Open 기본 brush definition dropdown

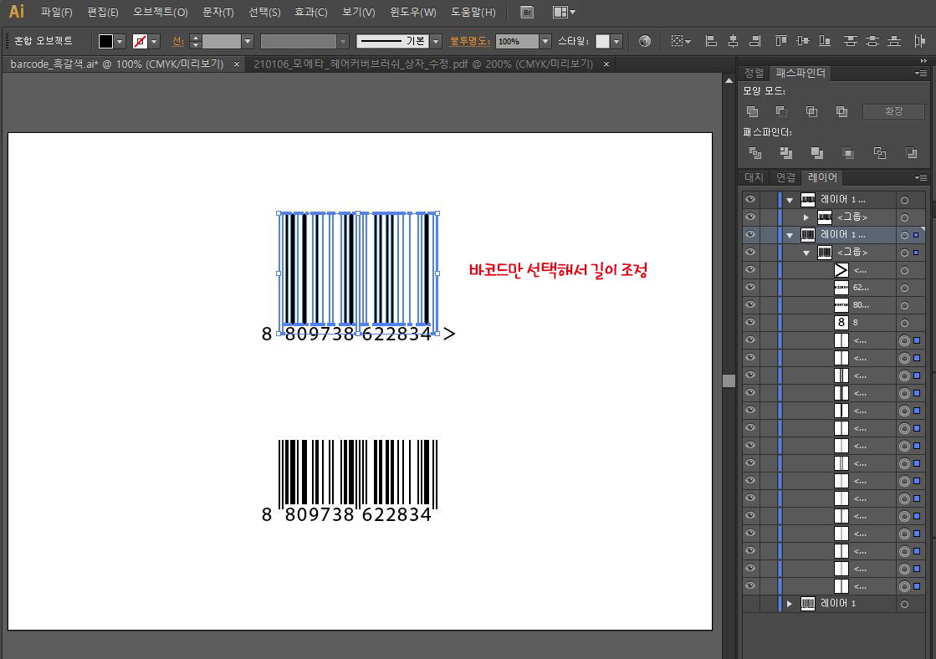tap(437, 41)
